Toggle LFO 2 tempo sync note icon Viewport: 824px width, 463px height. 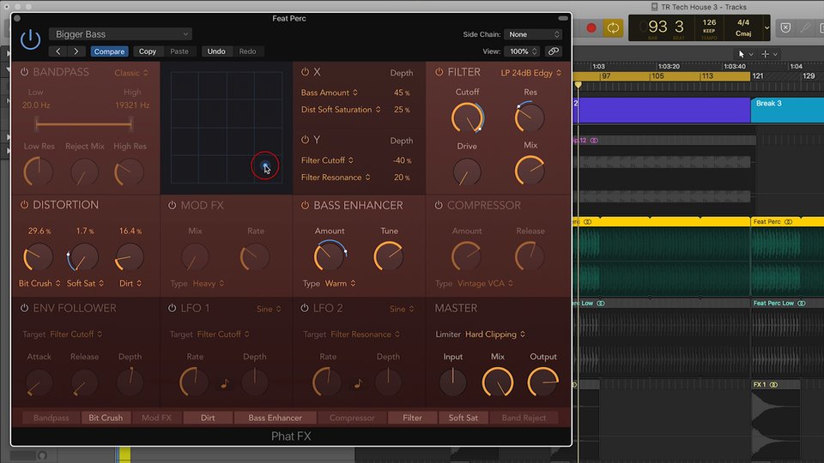(x=359, y=383)
